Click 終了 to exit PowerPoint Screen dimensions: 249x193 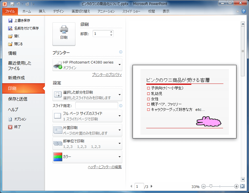(15, 127)
